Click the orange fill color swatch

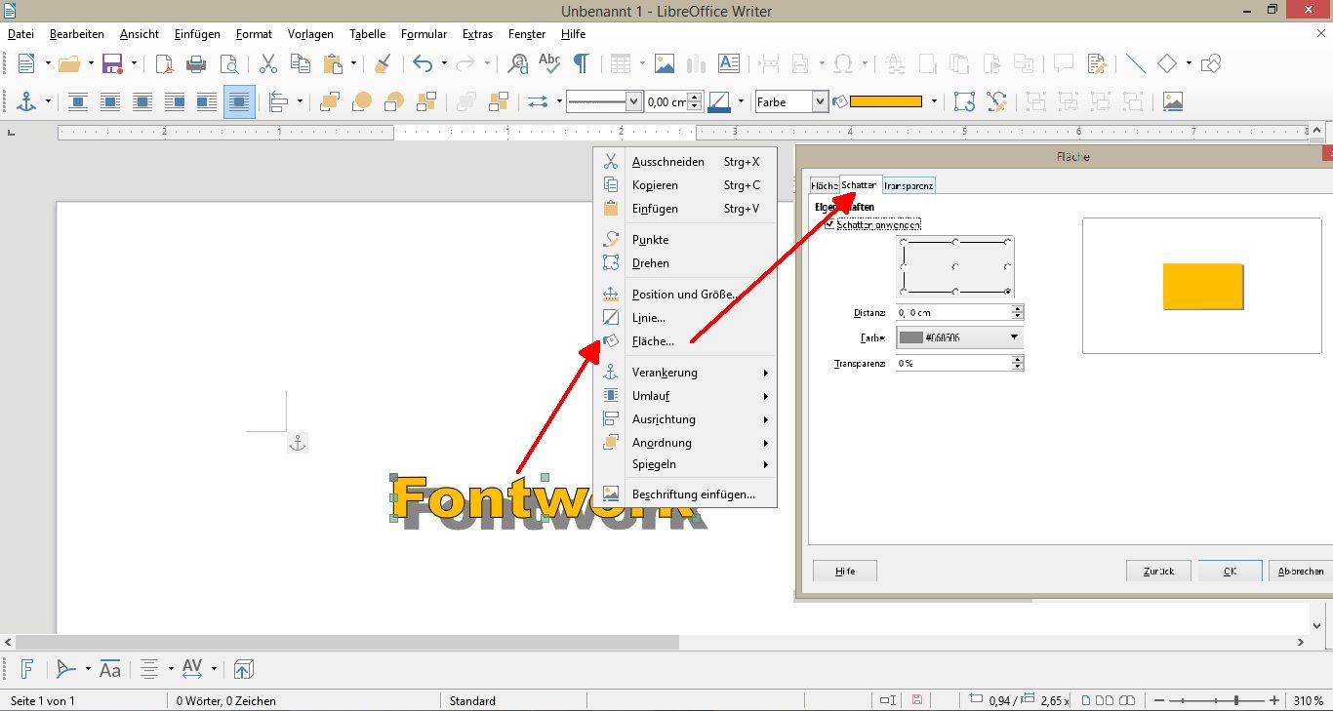(x=886, y=101)
